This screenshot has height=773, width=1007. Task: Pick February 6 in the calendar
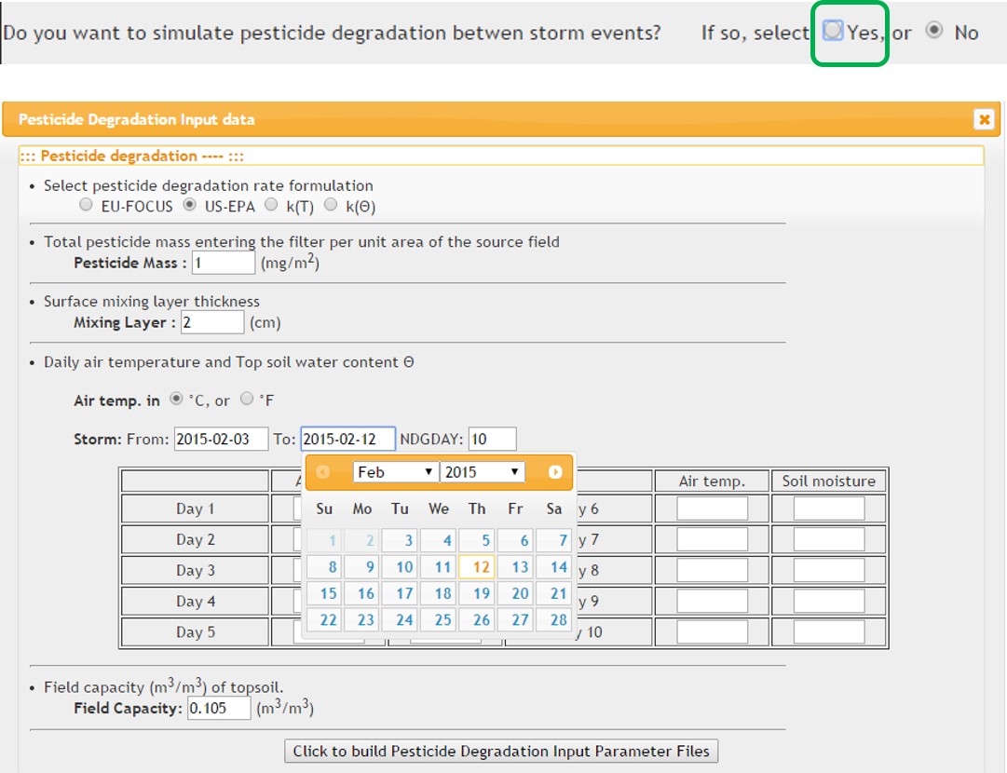click(x=516, y=540)
